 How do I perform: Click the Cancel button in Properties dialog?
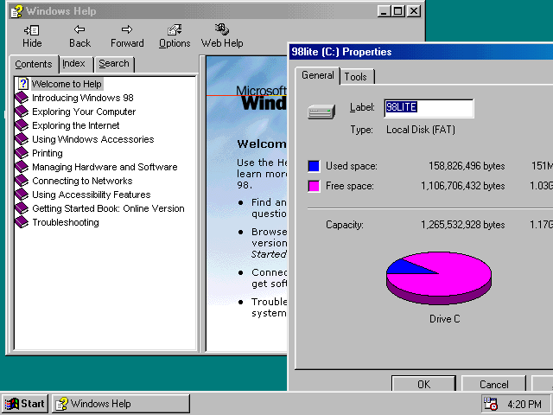coord(493,384)
